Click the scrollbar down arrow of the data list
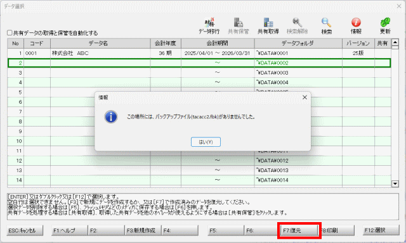 click(395, 184)
